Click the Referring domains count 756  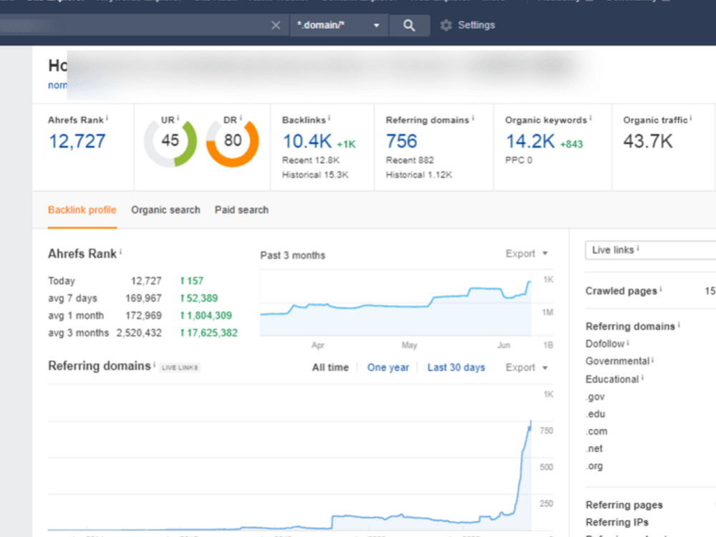pos(402,141)
